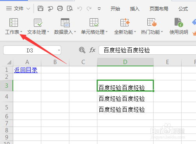196x144 pixels.
Task: Switch to the 插入 tab
Action: coord(135,9)
